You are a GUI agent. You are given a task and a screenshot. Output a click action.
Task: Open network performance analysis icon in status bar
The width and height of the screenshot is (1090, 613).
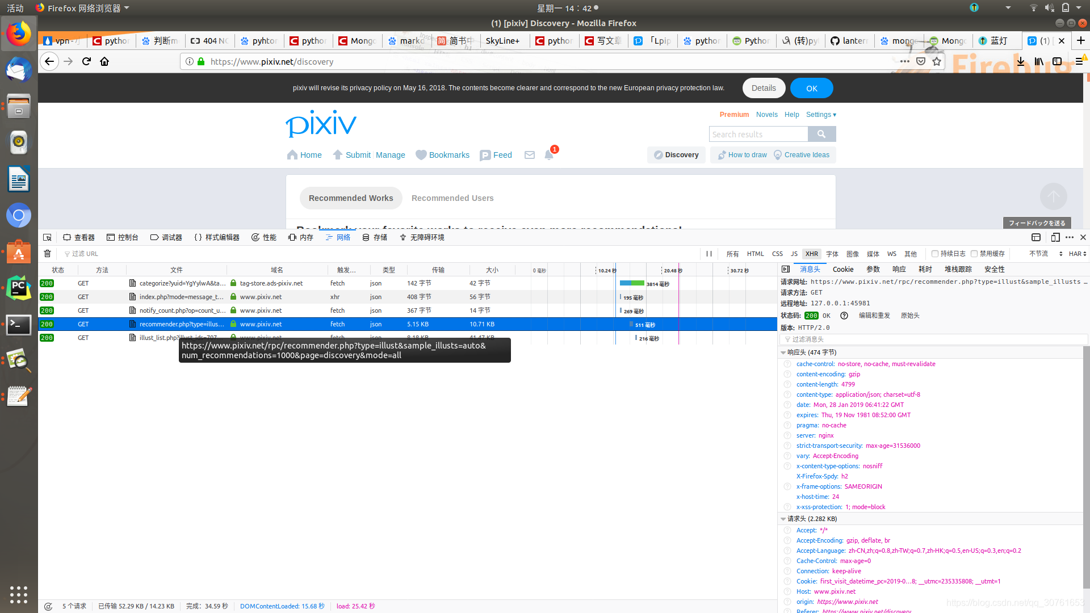point(48,606)
